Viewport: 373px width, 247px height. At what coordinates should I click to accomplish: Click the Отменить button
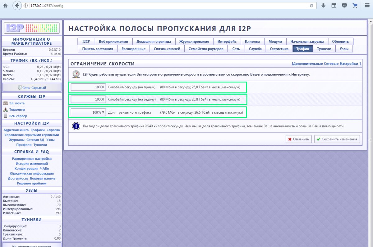tap(298, 139)
